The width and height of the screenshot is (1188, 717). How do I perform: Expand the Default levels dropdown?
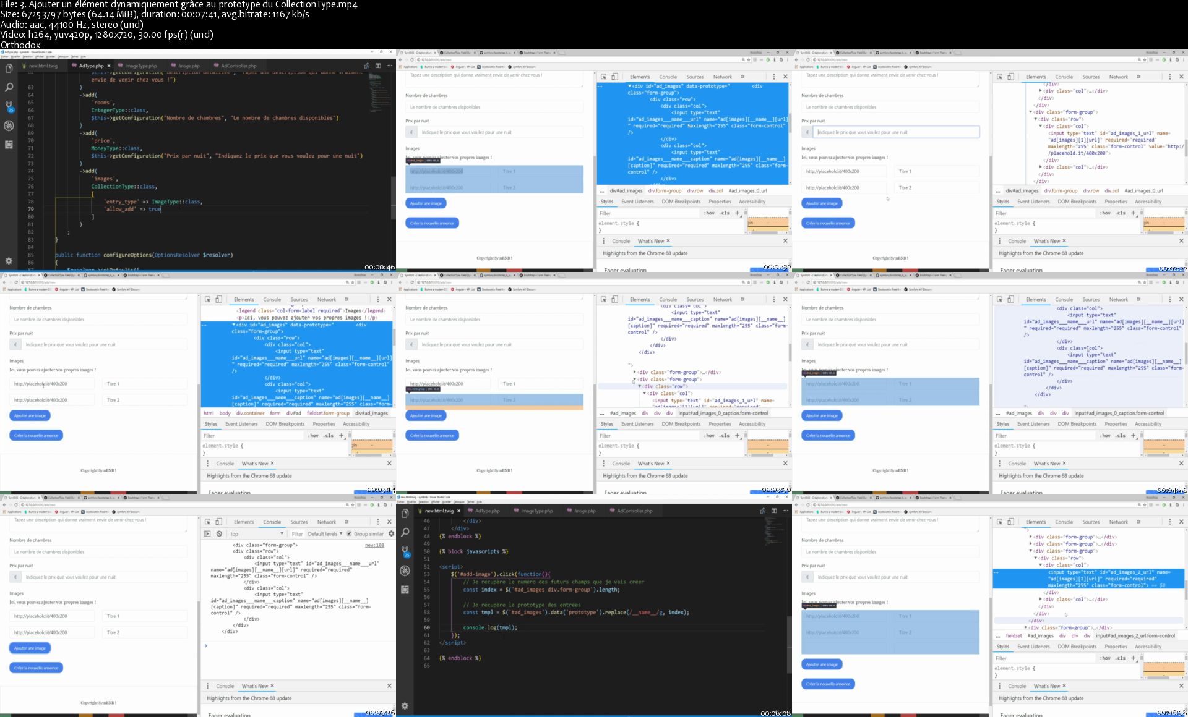click(325, 533)
